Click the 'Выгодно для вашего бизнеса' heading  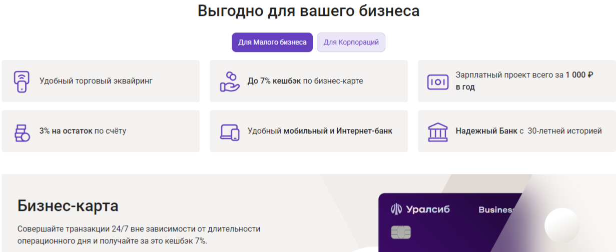click(x=308, y=10)
